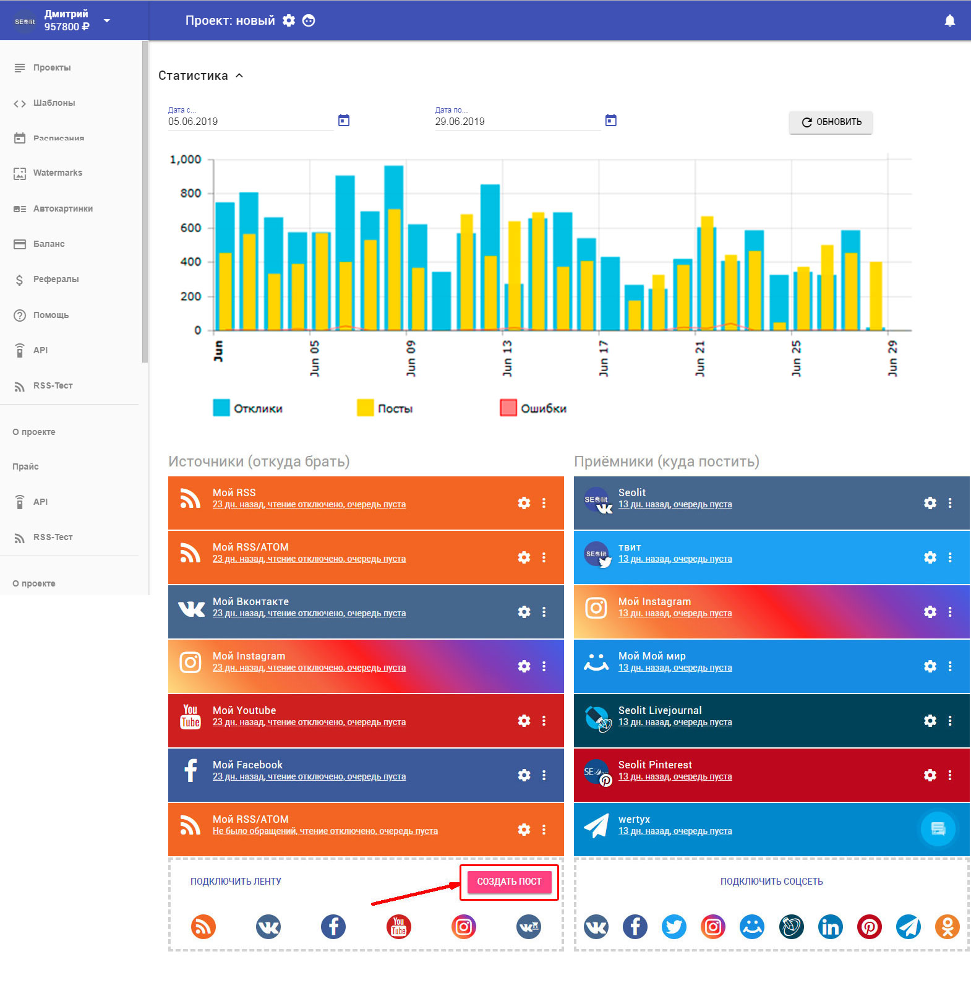
Task: Toggle Ошибки series in chart legend
Action: [533, 408]
